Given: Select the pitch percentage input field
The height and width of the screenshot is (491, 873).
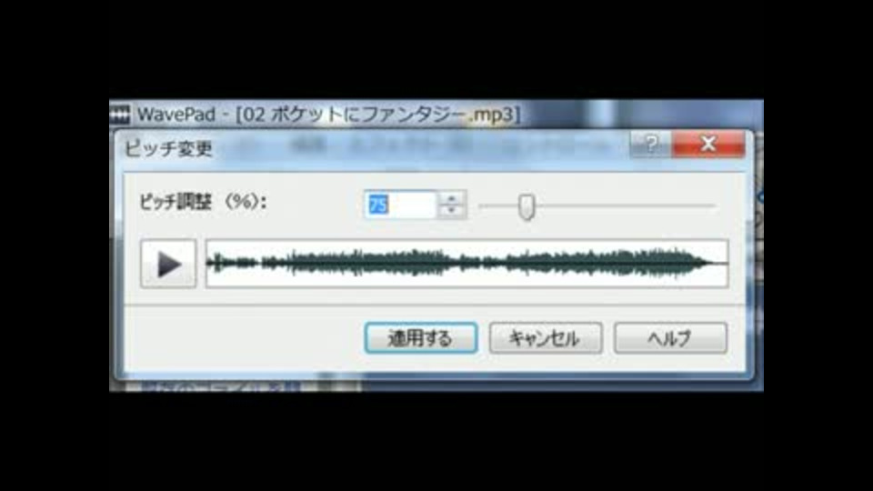Looking at the screenshot, I should coord(401,205).
